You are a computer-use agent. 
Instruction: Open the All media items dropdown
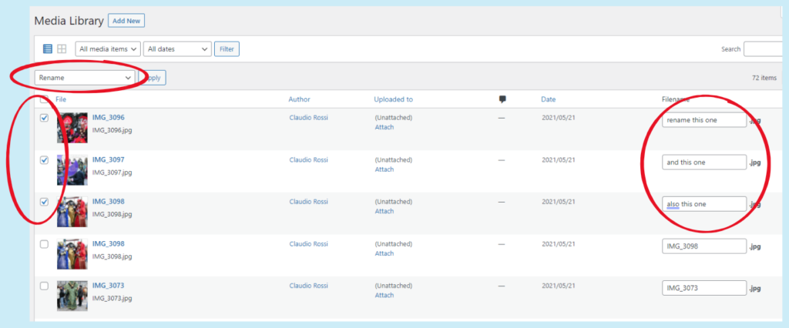pyautogui.click(x=108, y=49)
